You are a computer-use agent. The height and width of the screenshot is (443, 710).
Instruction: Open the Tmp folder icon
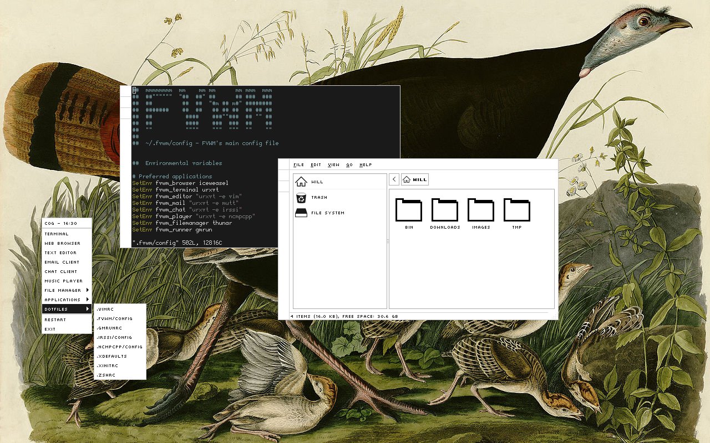click(x=517, y=210)
